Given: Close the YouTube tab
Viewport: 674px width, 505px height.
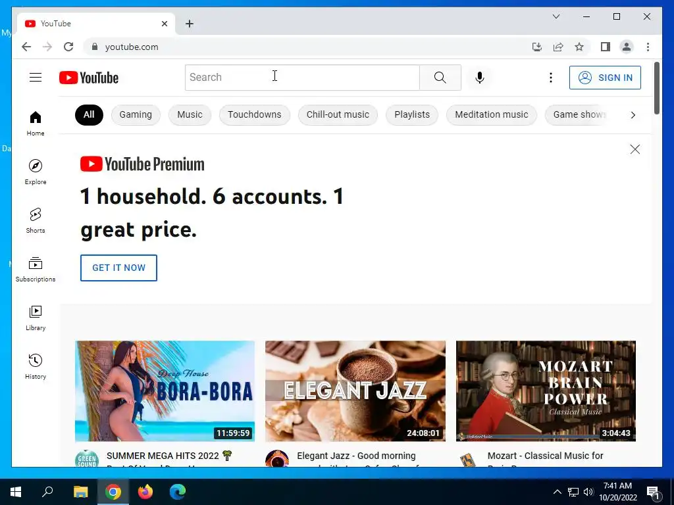Looking at the screenshot, I should [164, 24].
